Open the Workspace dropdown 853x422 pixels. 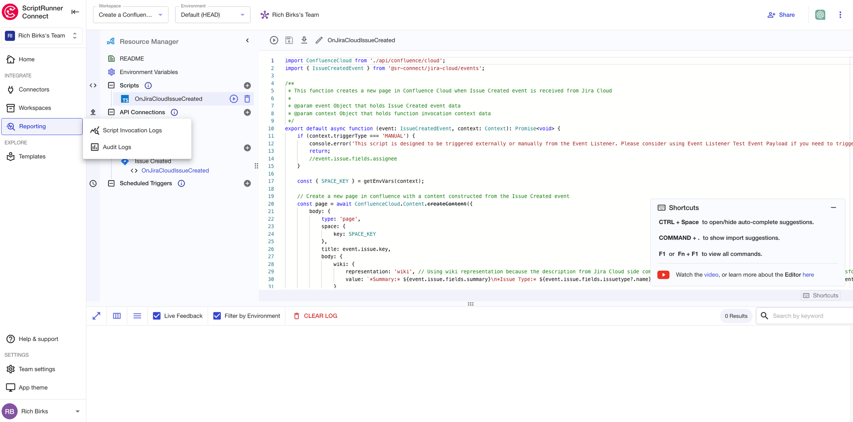[x=131, y=15]
